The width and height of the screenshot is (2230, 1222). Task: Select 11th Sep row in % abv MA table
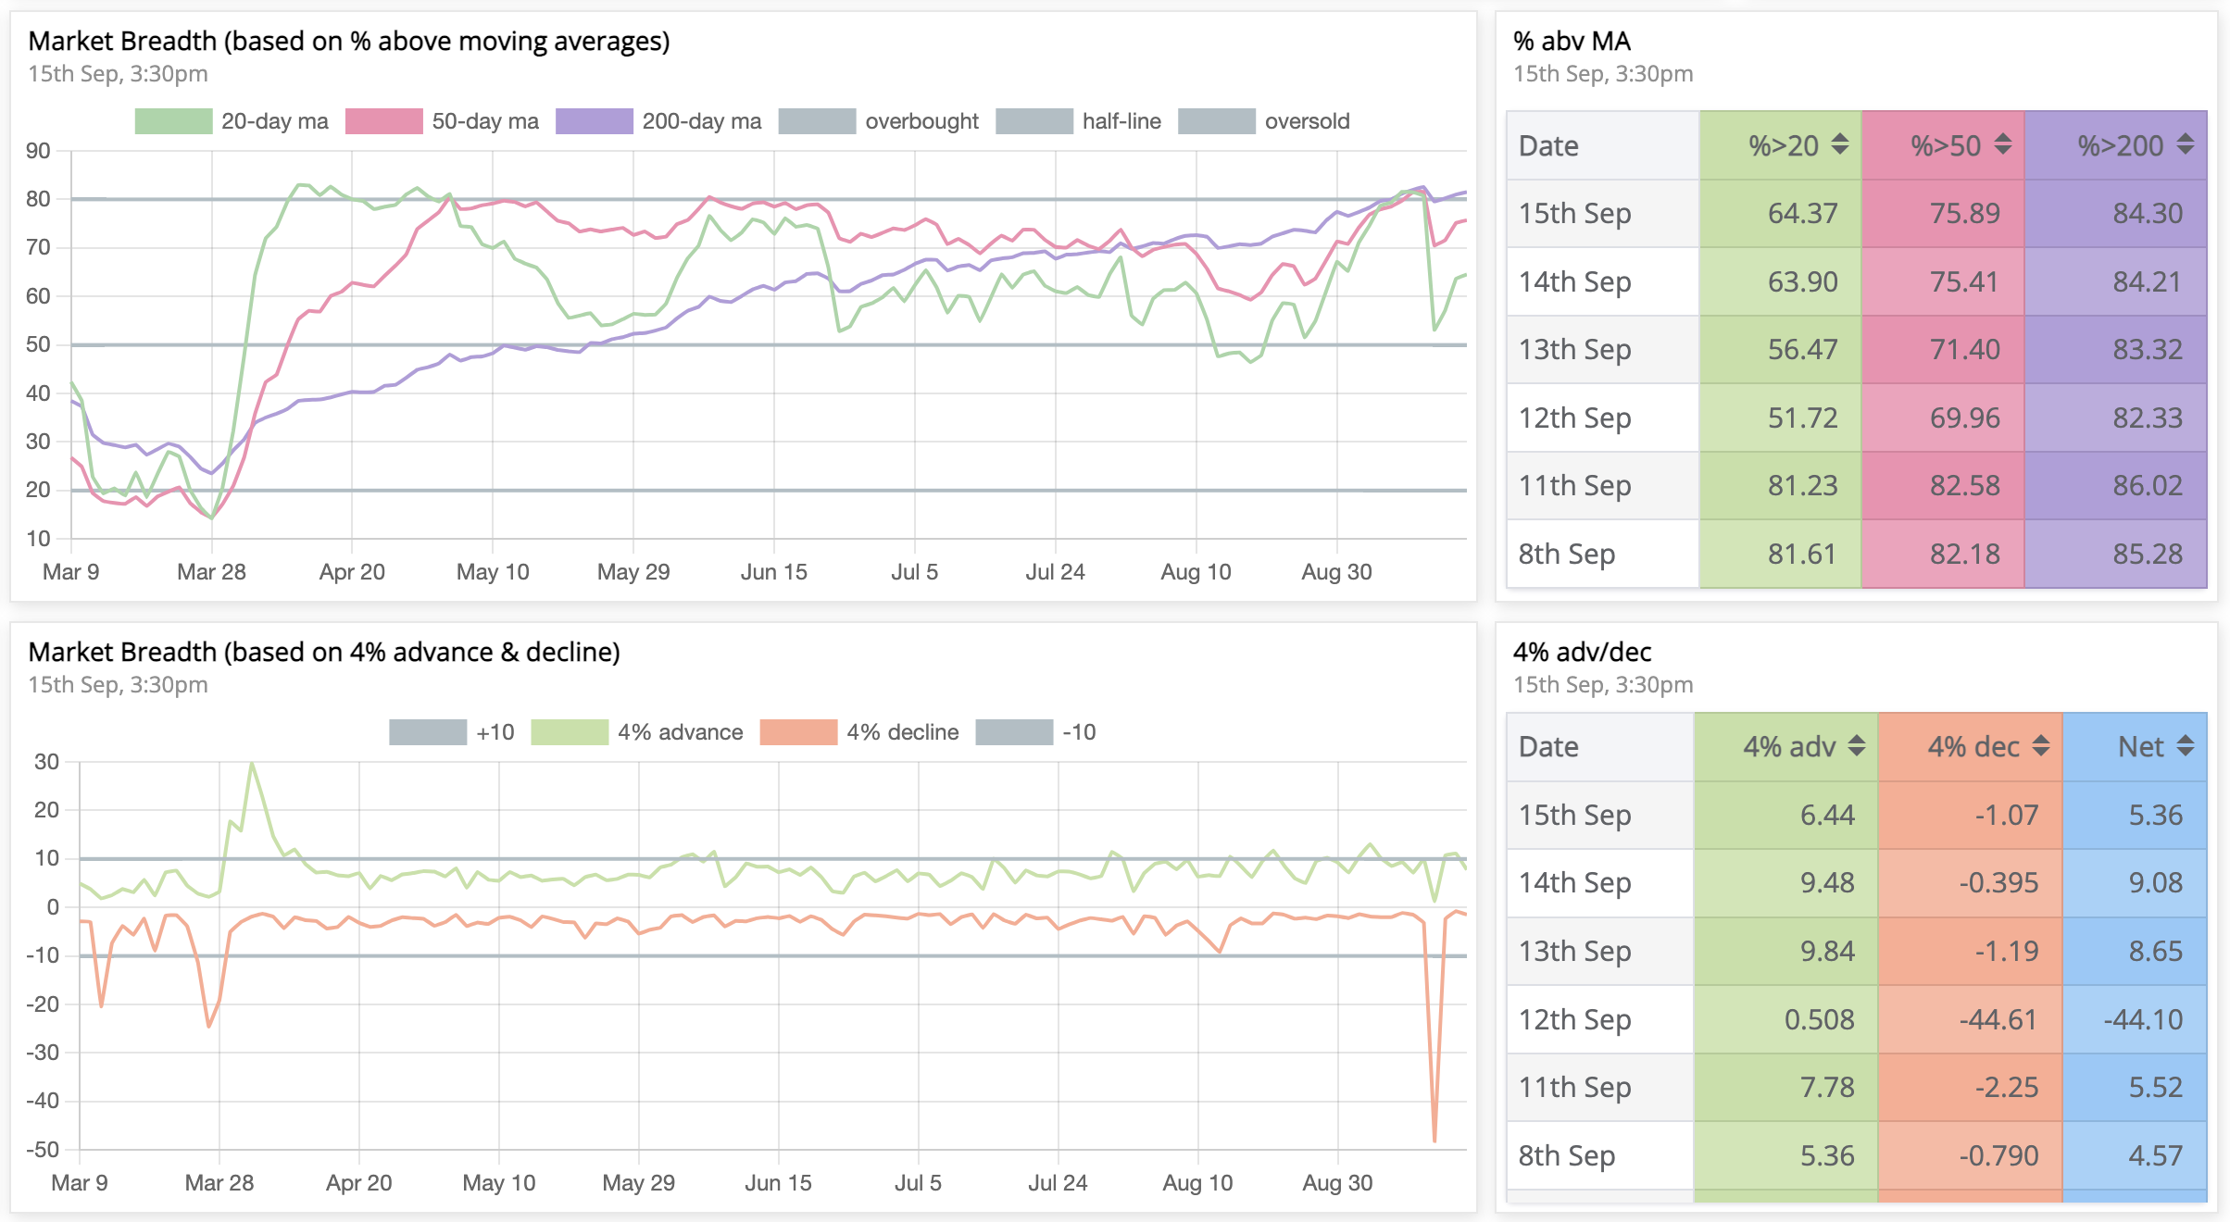click(1857, 485)
